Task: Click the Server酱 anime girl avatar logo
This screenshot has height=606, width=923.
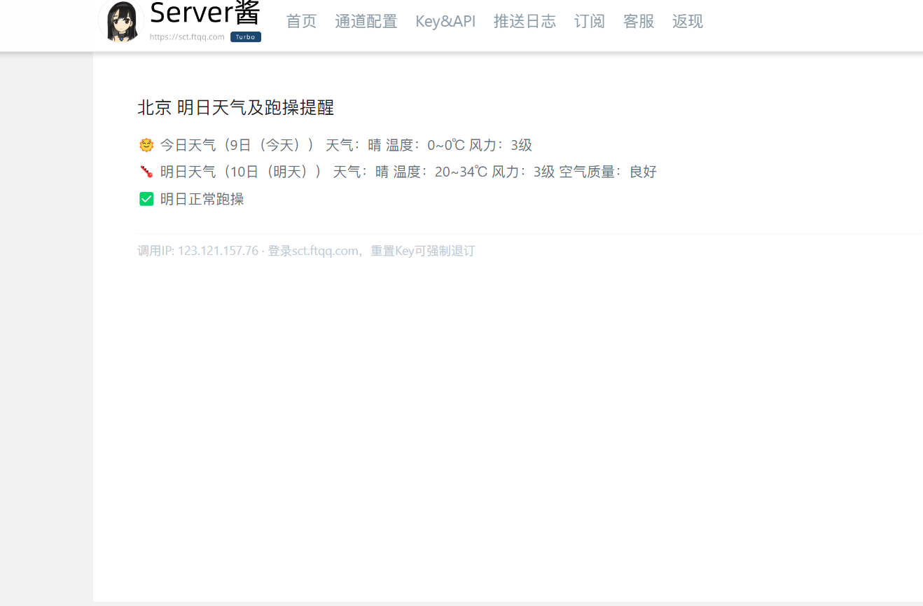Action: click(x=121, y=21)
